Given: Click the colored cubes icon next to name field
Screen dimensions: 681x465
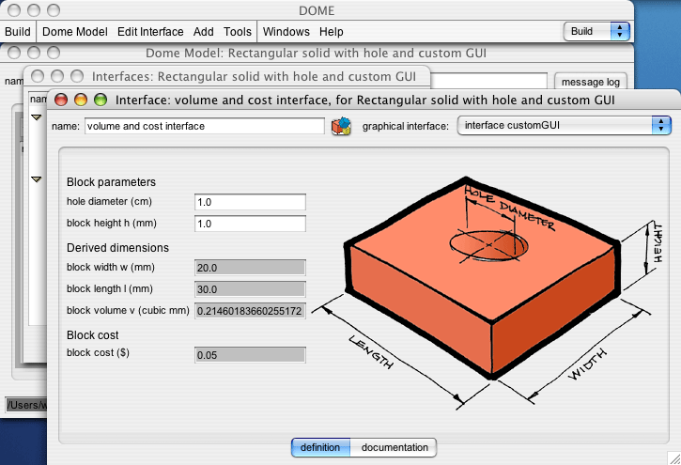Looking at the screenshot, I should [341, 126].
